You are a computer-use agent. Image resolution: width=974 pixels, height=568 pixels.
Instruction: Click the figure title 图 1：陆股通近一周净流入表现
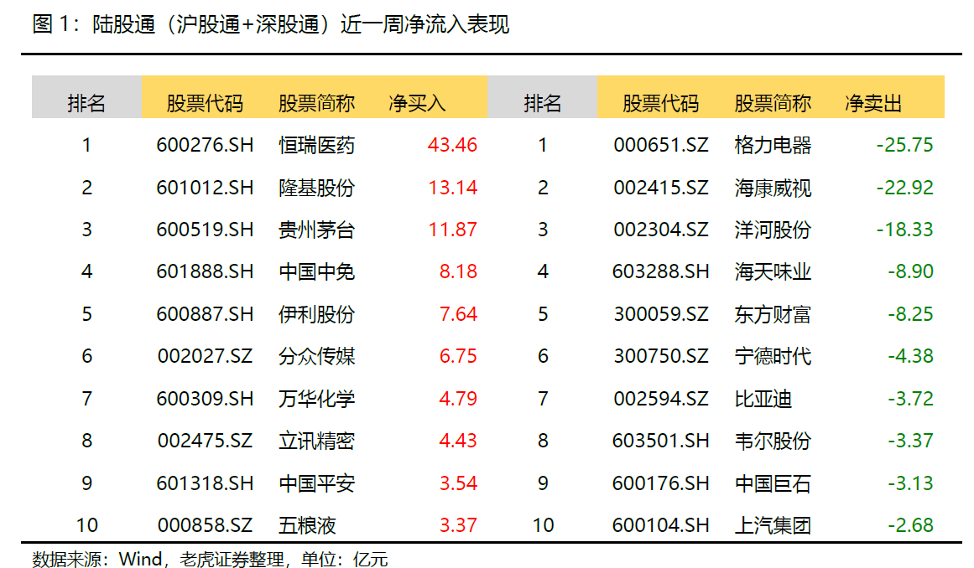(x=270, y=25)
